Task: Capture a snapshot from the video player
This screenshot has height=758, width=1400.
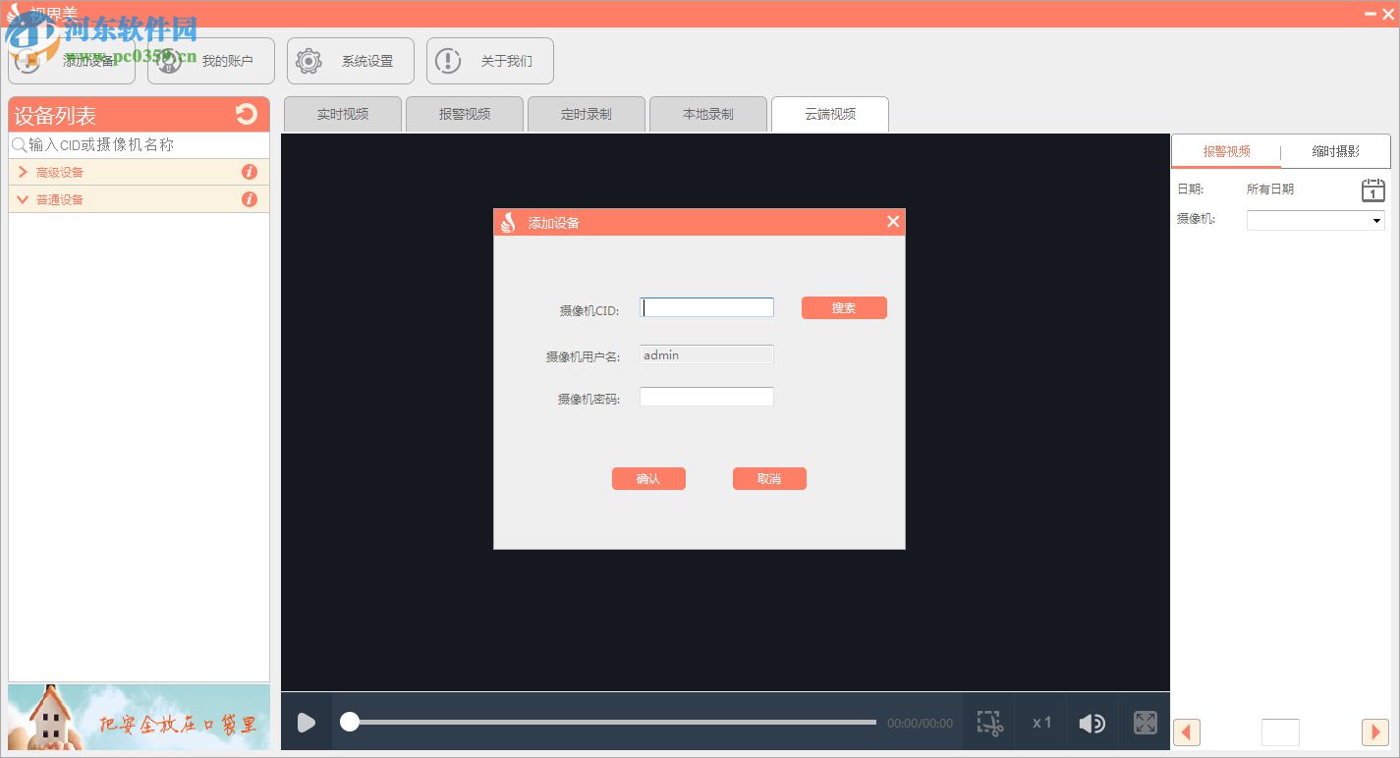Action: pyautogui.click(x=988, y=722)
